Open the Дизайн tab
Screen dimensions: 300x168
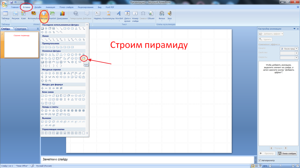pos(38,7)
